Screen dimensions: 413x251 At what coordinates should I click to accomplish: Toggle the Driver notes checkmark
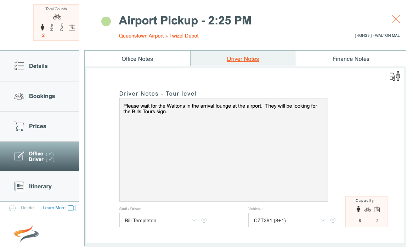point(50,160)
